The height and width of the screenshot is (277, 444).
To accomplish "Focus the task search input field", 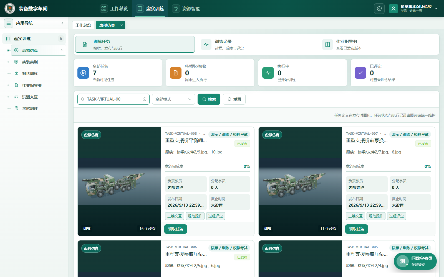I will [x=113, y=99].
